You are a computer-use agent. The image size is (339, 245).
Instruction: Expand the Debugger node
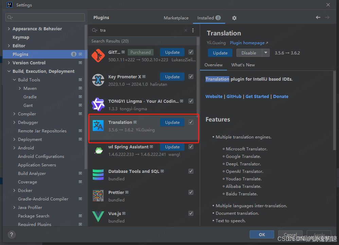coord(14,122)
